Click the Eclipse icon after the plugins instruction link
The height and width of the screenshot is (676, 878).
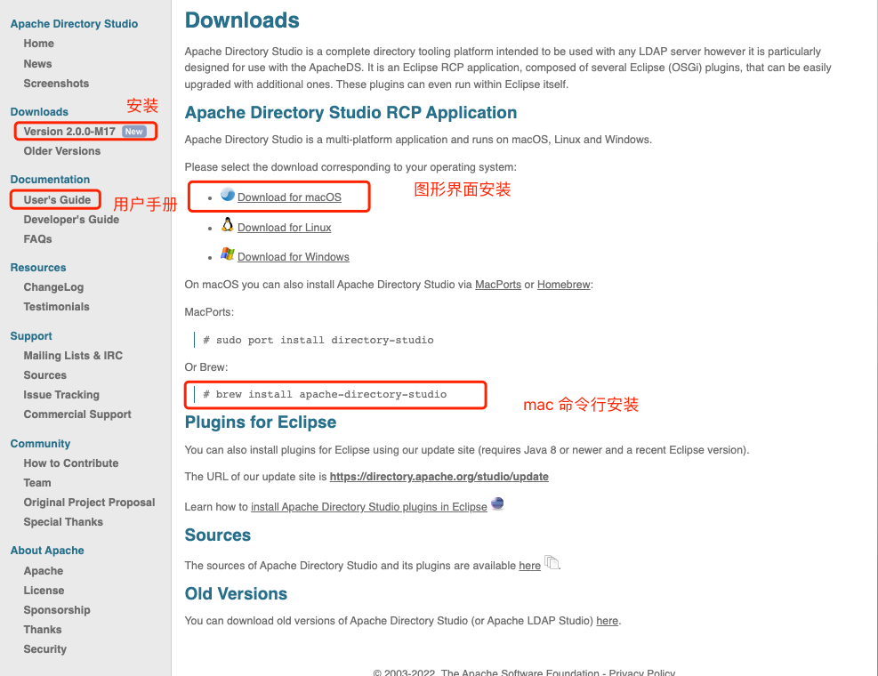(496, 503)
